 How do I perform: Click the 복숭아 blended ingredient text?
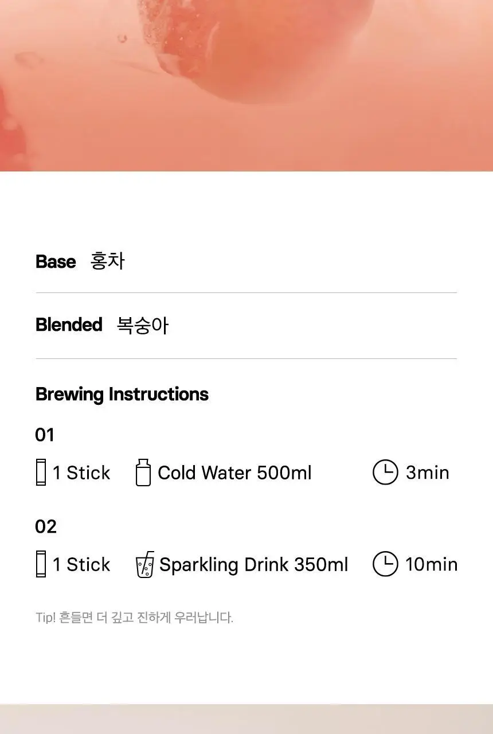pyautogui.click(x=143, y=325)
